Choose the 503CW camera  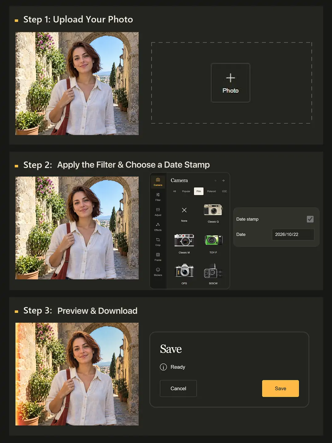pyautogui.click(x=213, y=274)
